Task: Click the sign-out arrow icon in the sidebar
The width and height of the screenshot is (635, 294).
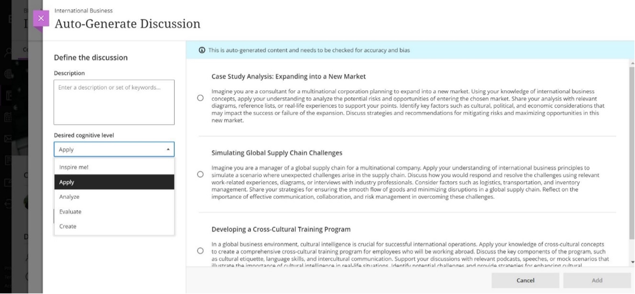Action: pyautogui.click(x=8, y=204)
